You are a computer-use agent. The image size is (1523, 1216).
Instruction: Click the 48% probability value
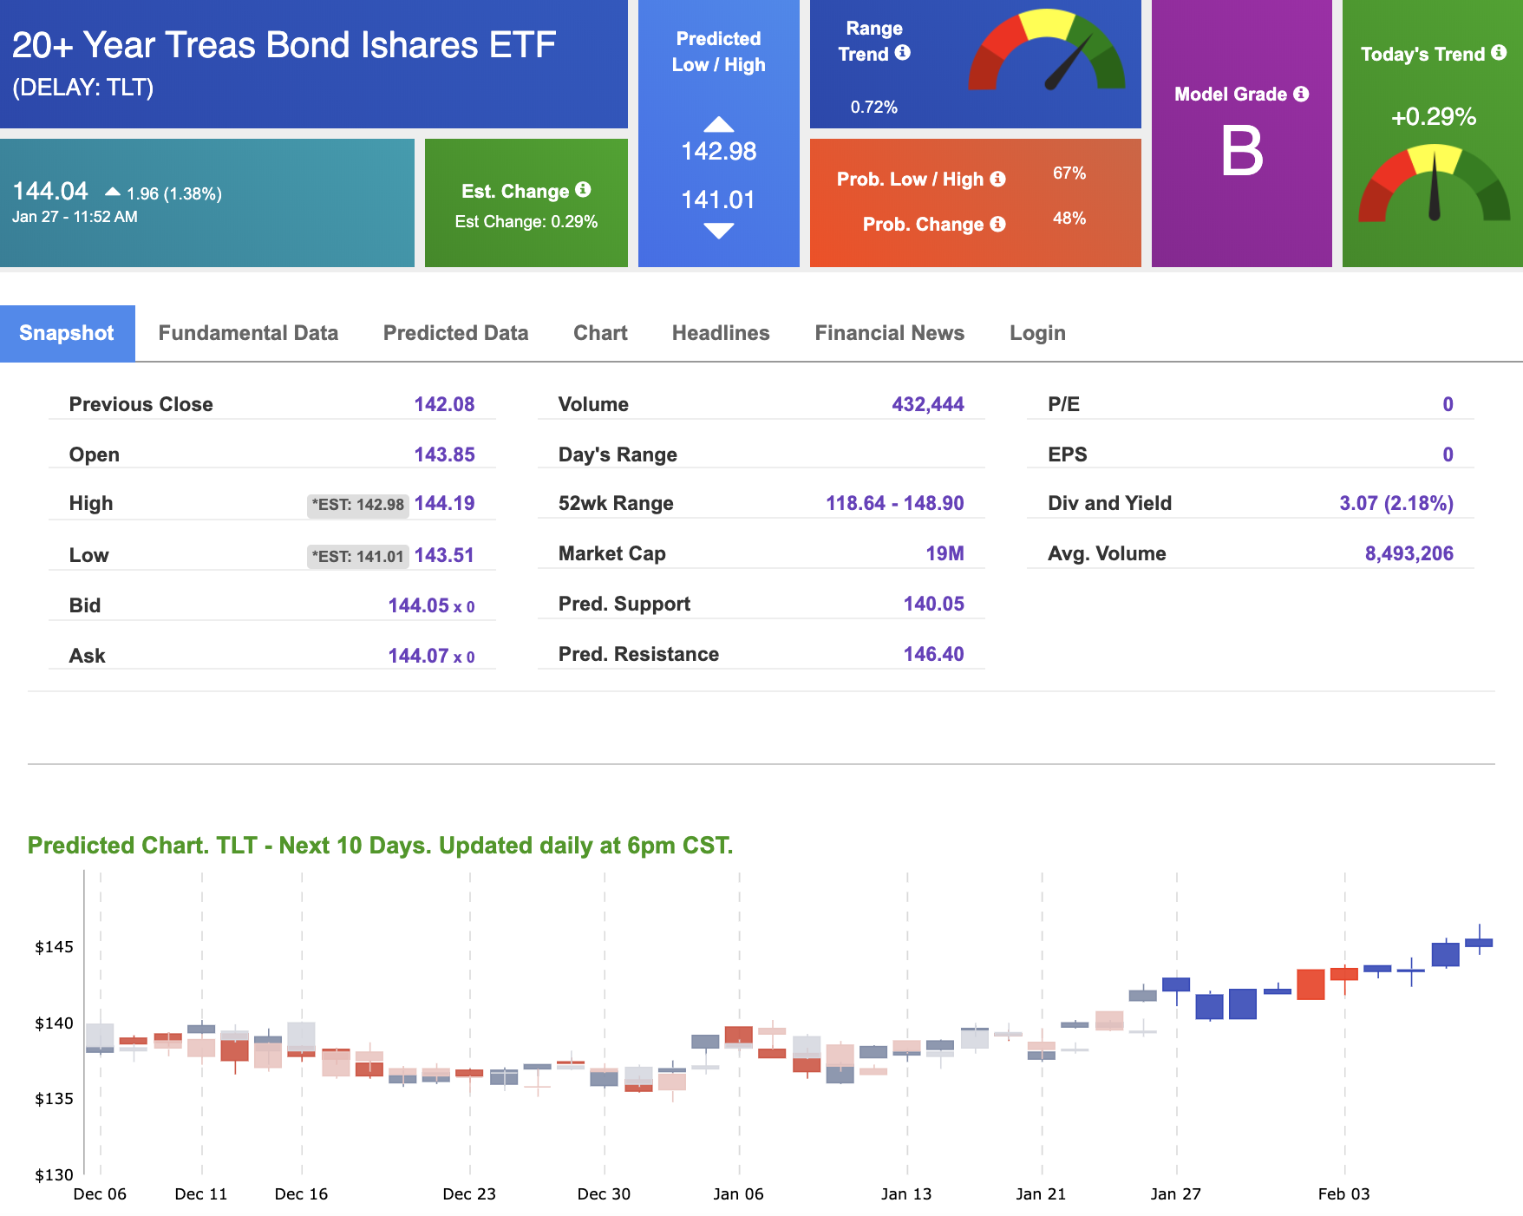(1069, 219)
